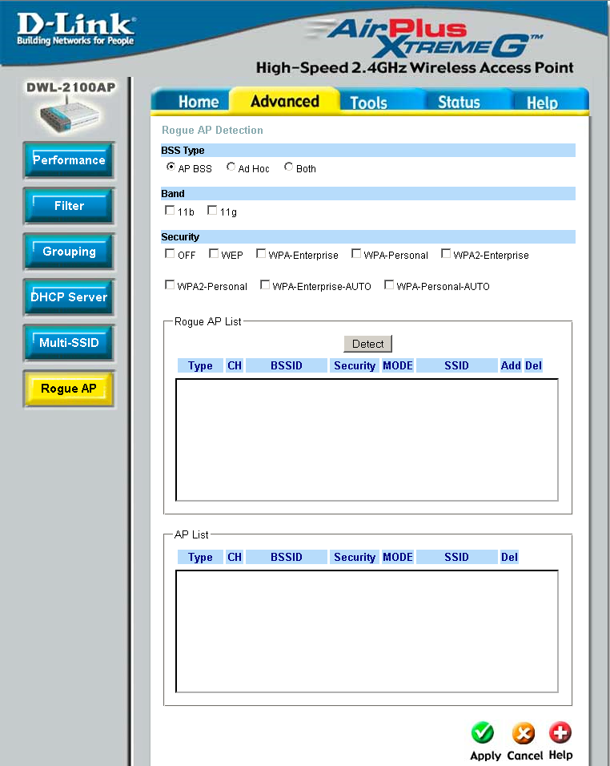This screenshot has height=766, width=610.
Task: Open the DHCP Server sidebar section
Action: click(69, 297)
